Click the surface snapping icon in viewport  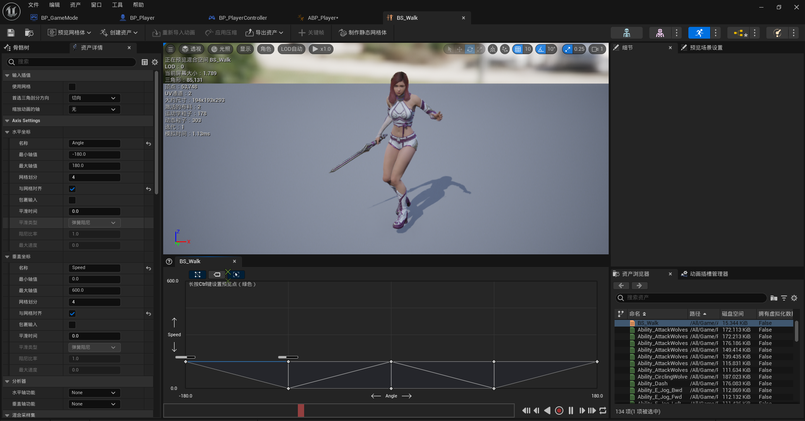(x=505, y=49)
